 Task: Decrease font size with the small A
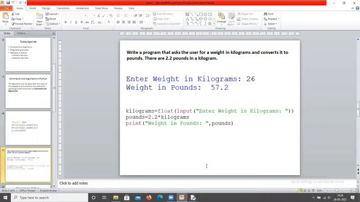tap(103, 16)
